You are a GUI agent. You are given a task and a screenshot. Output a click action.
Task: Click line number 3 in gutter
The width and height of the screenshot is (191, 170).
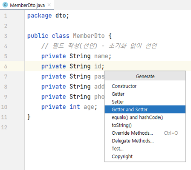click(x=6, y=36)
